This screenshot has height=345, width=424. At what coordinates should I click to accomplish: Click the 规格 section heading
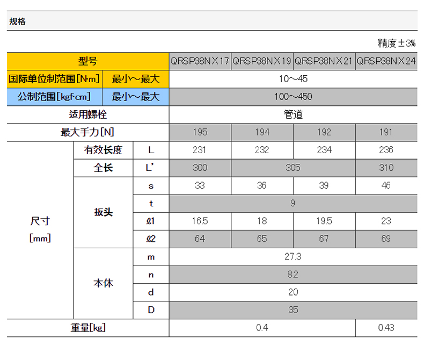coord(17,21)
